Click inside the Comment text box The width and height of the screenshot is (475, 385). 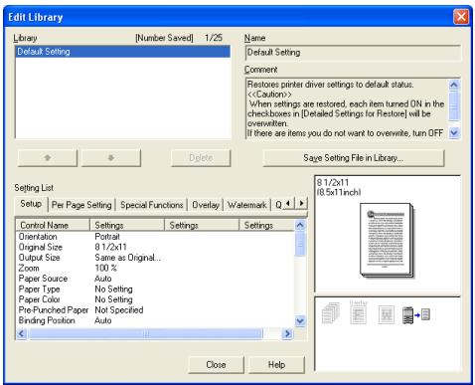[347, 108]
